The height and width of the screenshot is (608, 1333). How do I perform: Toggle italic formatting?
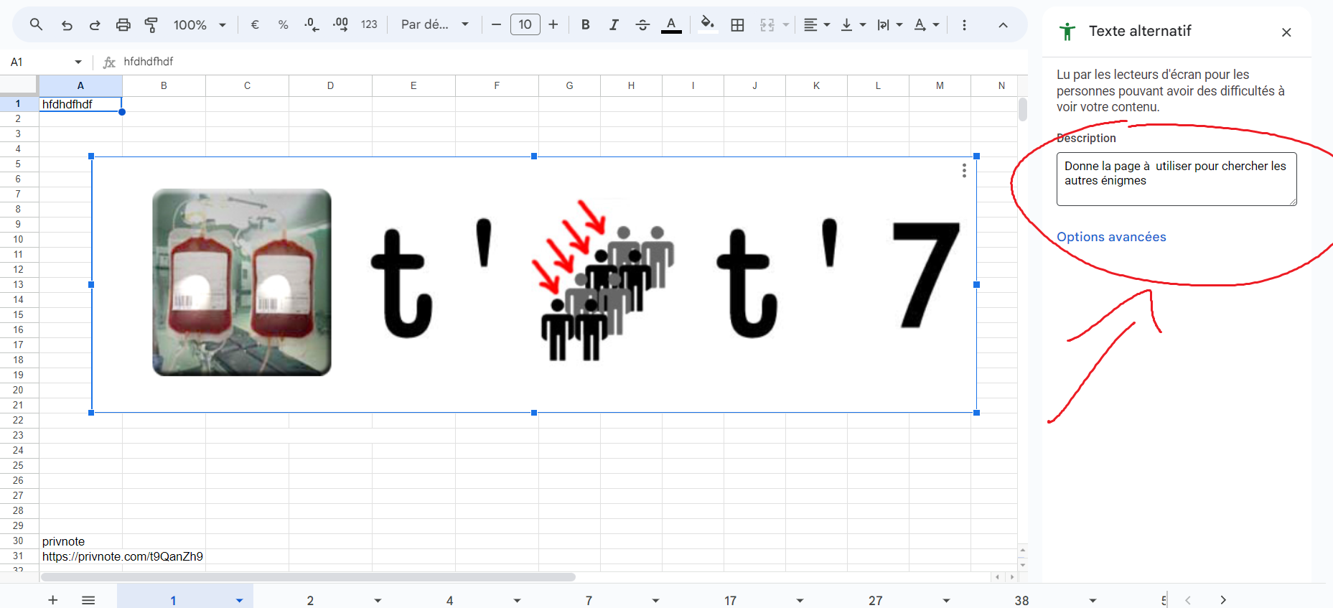pyautogui.click(x=614, y=24)
